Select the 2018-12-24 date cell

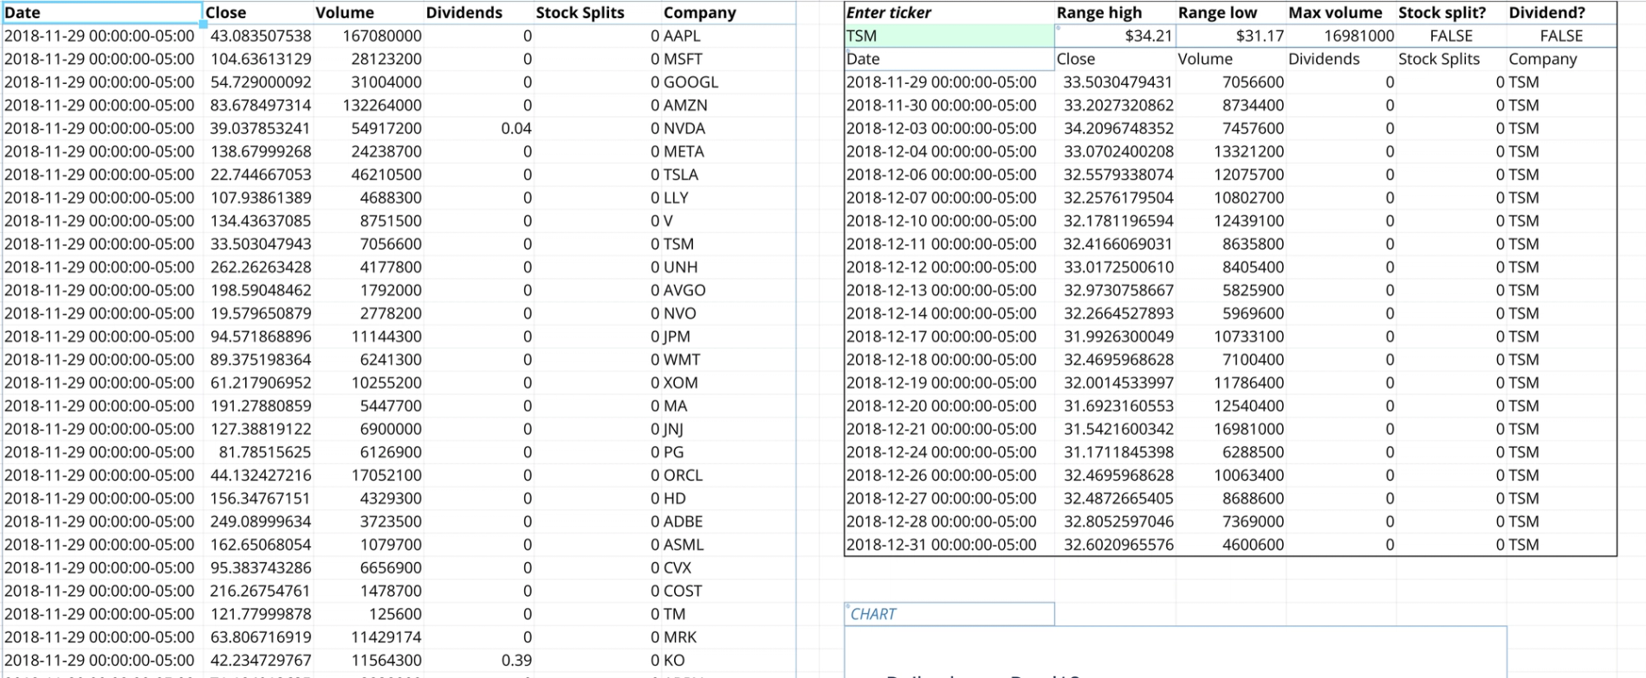(x=949, y=452)
